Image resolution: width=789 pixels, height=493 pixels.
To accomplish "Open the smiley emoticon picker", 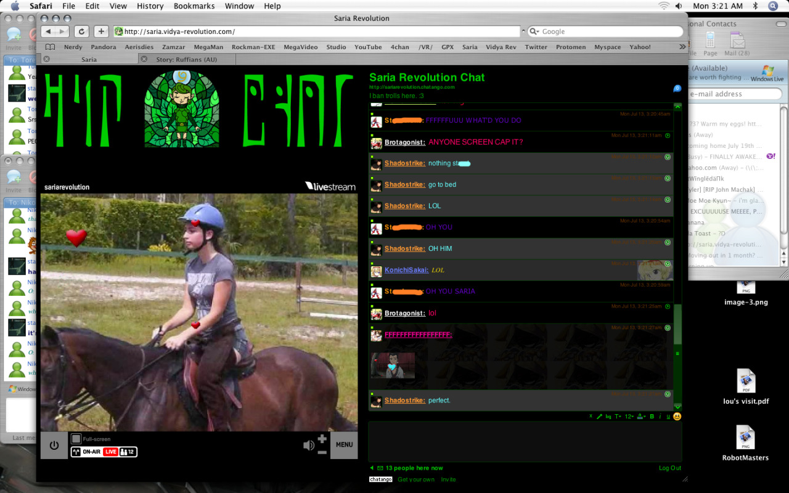I will [x=677, y=417].
